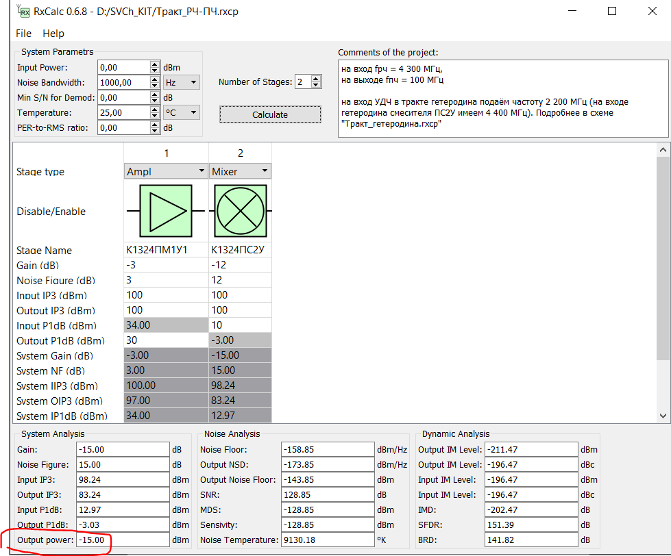Open the Help menu
Screen dimensions: 671x556
pyautogui.click(x=53, y=34)
